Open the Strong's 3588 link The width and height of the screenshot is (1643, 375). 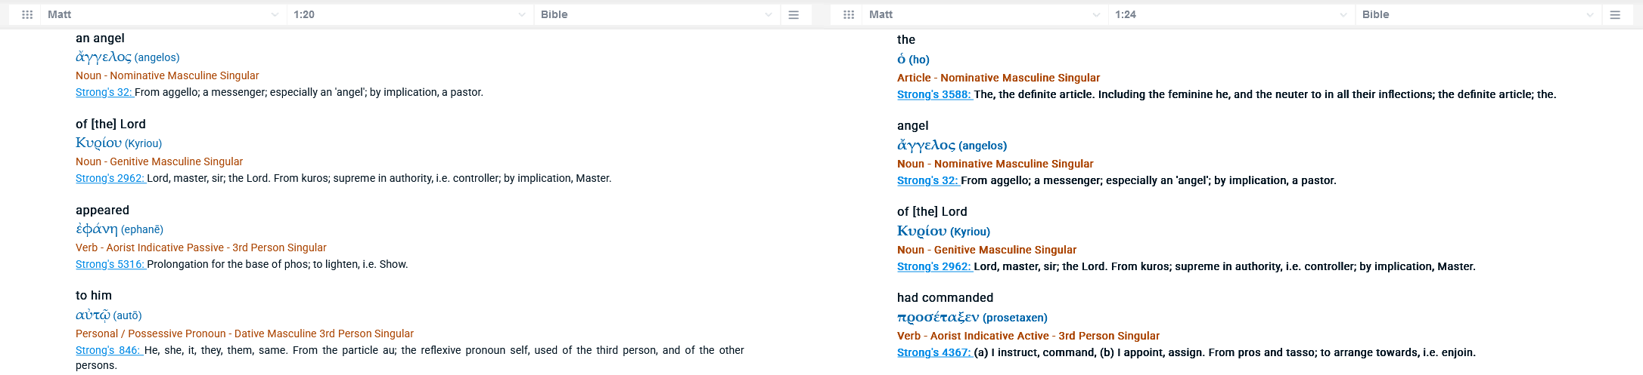click(x=934, y=94)
